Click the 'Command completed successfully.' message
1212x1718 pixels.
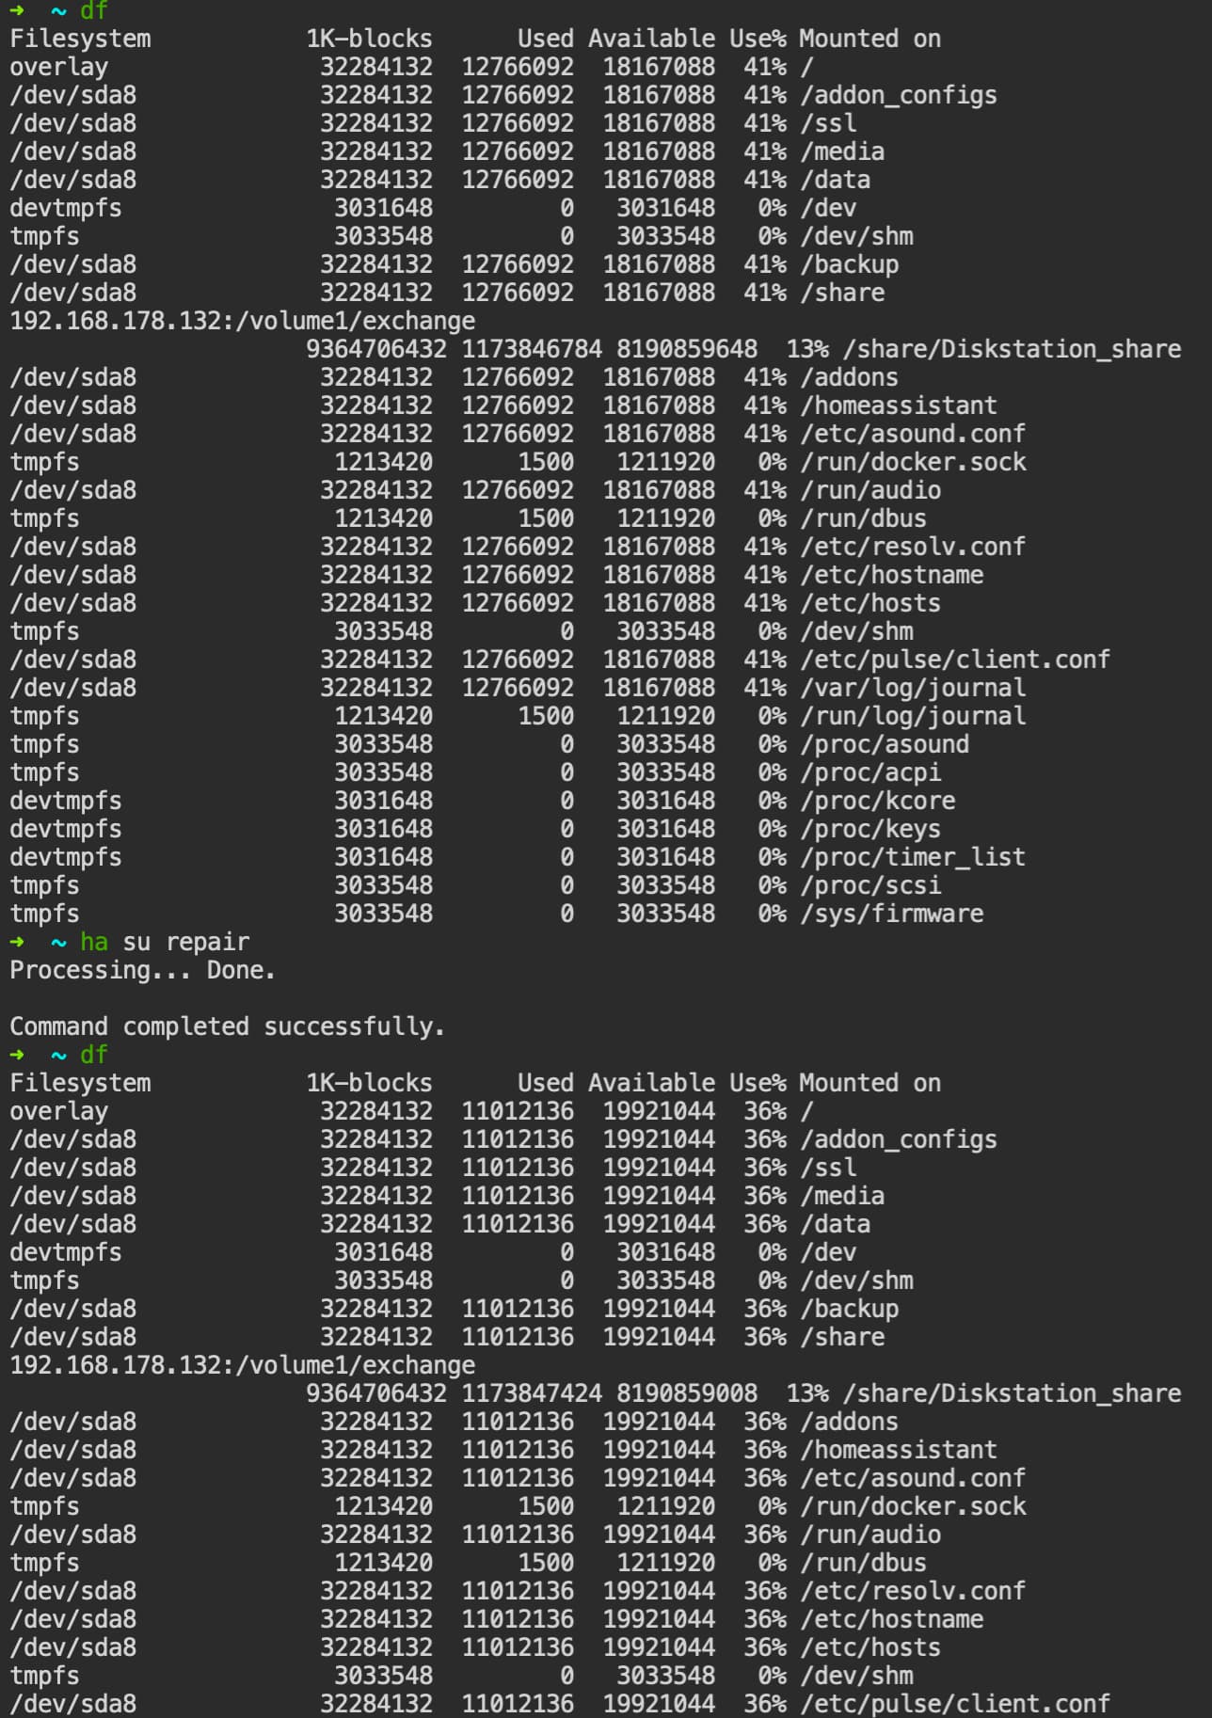(228, 1026)
